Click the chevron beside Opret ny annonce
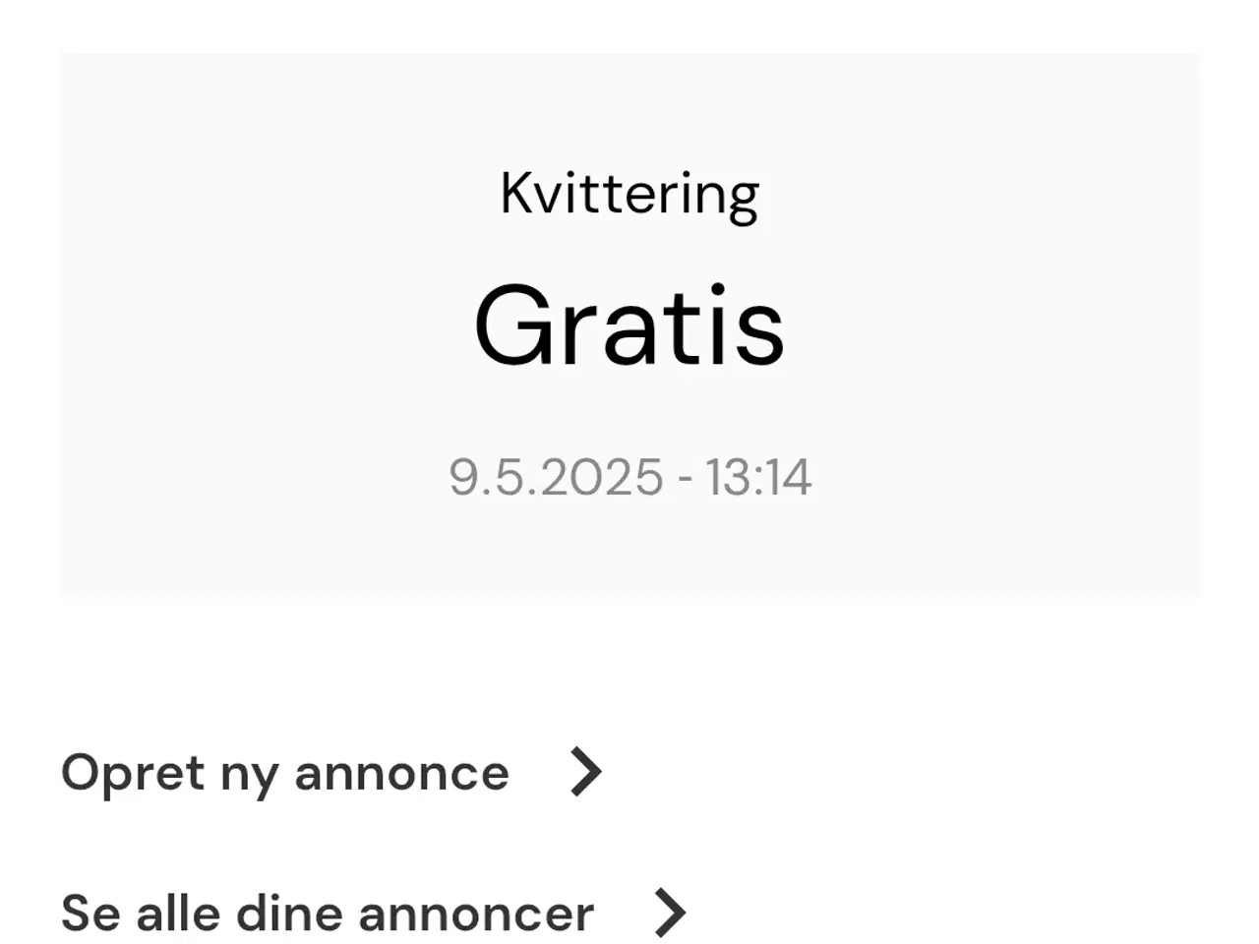1259x944 pixels. point(586,772)
